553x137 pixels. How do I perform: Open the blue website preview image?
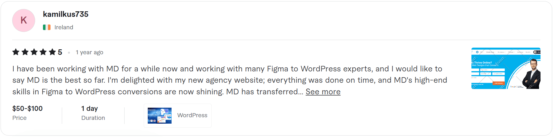pyautogui.click(x=506, y=68)
